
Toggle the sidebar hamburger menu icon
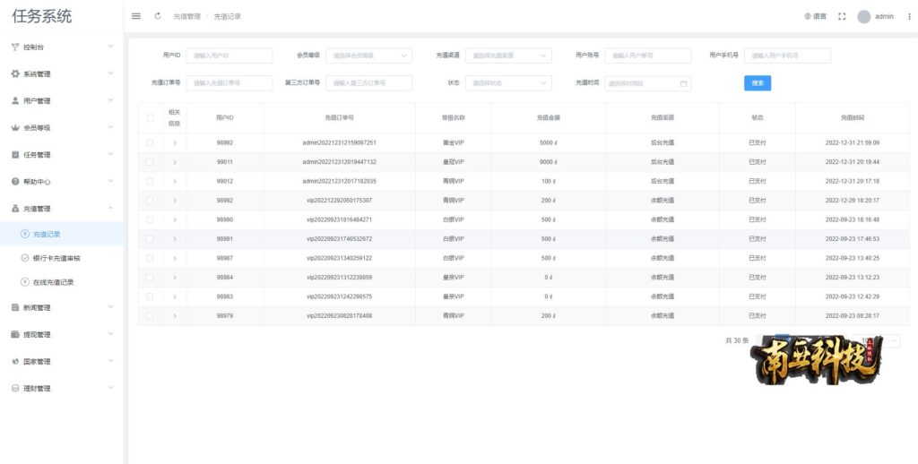click(x=136, y=16)
